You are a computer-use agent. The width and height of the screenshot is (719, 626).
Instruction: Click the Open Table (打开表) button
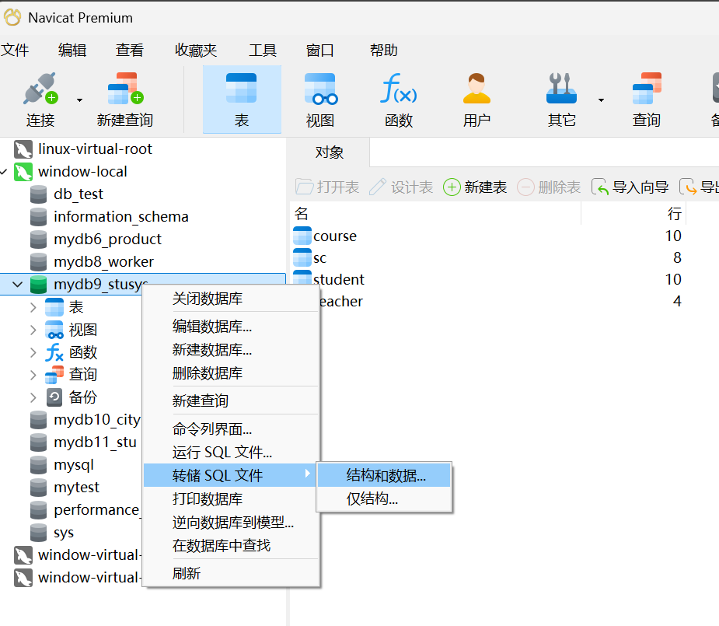coord(327,187)
